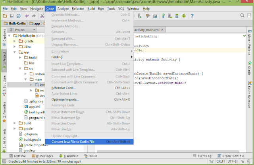Click the Open folder toolbar icon
The image size is (254, 165).
[x=5, y=16]
